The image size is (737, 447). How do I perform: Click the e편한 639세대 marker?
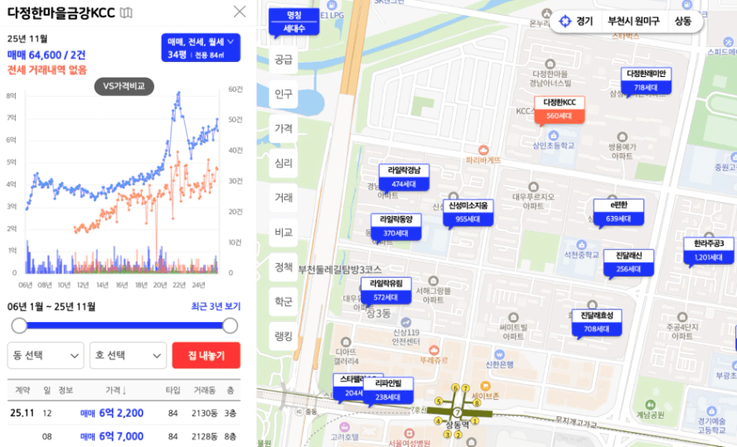coord(618,212)
